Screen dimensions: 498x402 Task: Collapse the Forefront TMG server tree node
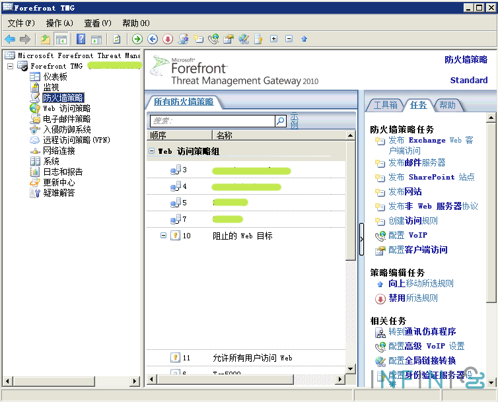(x=10, y=66)
